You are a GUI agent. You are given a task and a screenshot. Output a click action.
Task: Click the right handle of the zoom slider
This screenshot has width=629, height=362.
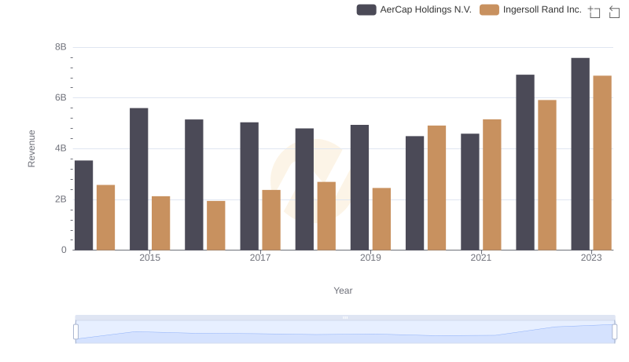[x=614, y=331]
